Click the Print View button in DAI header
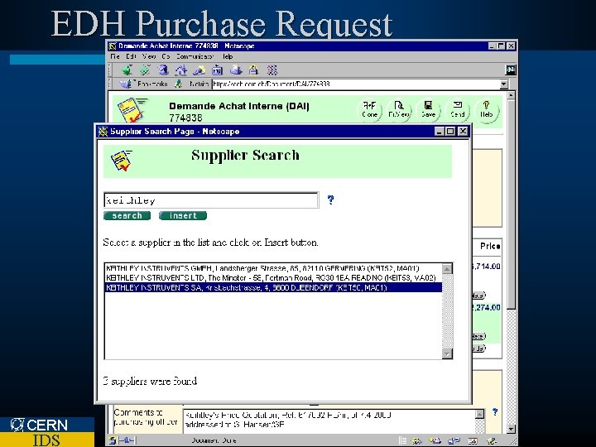Image resolution: width=596 pixels, height=447 pixels. pyautogui.click(x=399, y=109)
